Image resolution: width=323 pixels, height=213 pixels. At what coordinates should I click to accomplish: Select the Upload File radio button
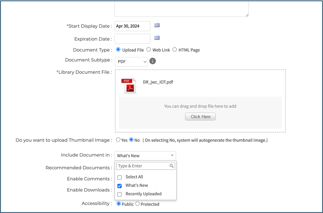[x=118, y=49]
